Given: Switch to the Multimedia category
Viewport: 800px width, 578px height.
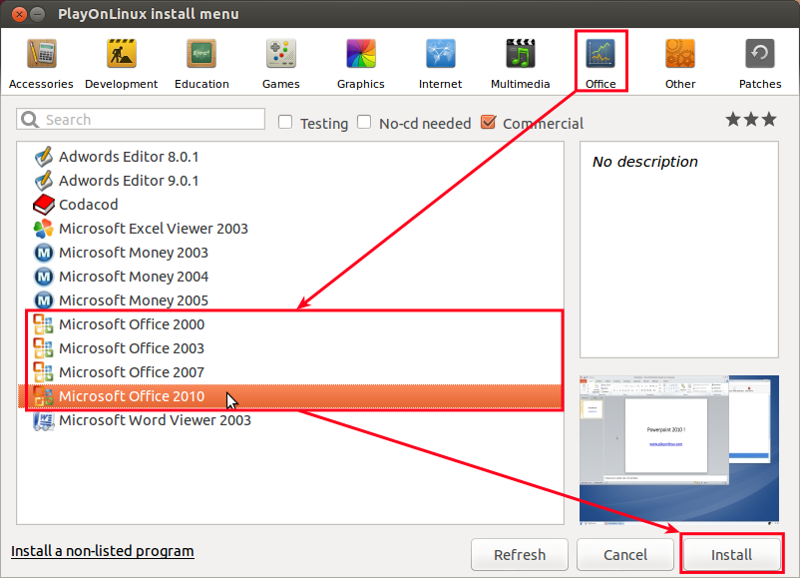Looking at the screenshot, I should point(520,55).
